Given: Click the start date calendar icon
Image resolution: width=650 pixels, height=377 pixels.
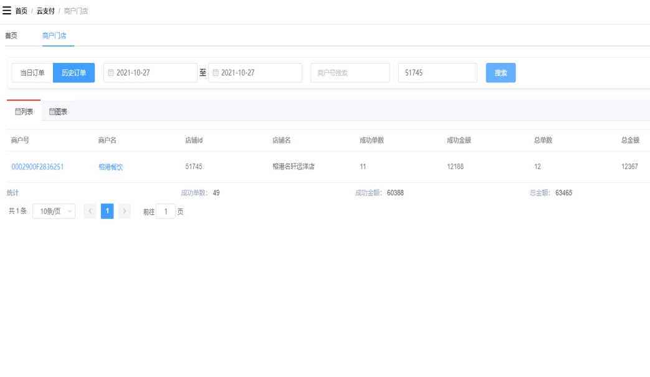Looking at the screenshot, I should point(112,73).
